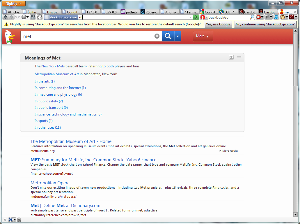Switch to the 'Discus...' tab
300x224 pixels.
tap(52, 12)
